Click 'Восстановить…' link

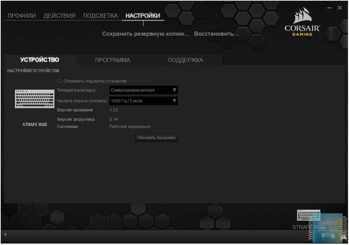click(x=216, y=34)
